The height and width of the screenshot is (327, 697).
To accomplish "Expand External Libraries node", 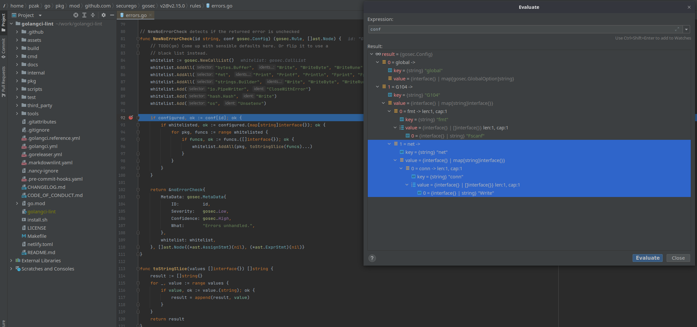I will click(11, 261).
